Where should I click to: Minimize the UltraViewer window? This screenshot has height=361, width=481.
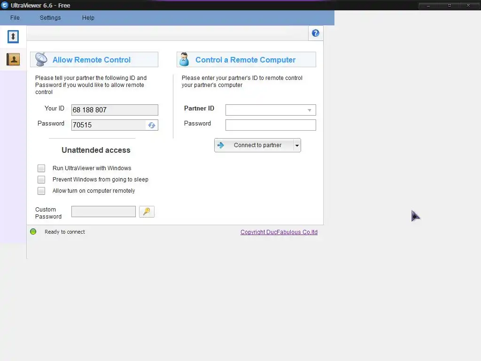click(428, 5)
